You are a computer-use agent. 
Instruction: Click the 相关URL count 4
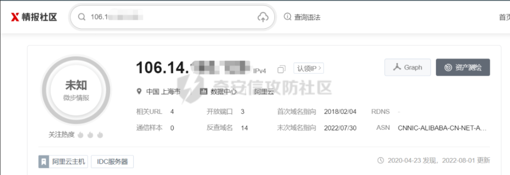point(172,112)
